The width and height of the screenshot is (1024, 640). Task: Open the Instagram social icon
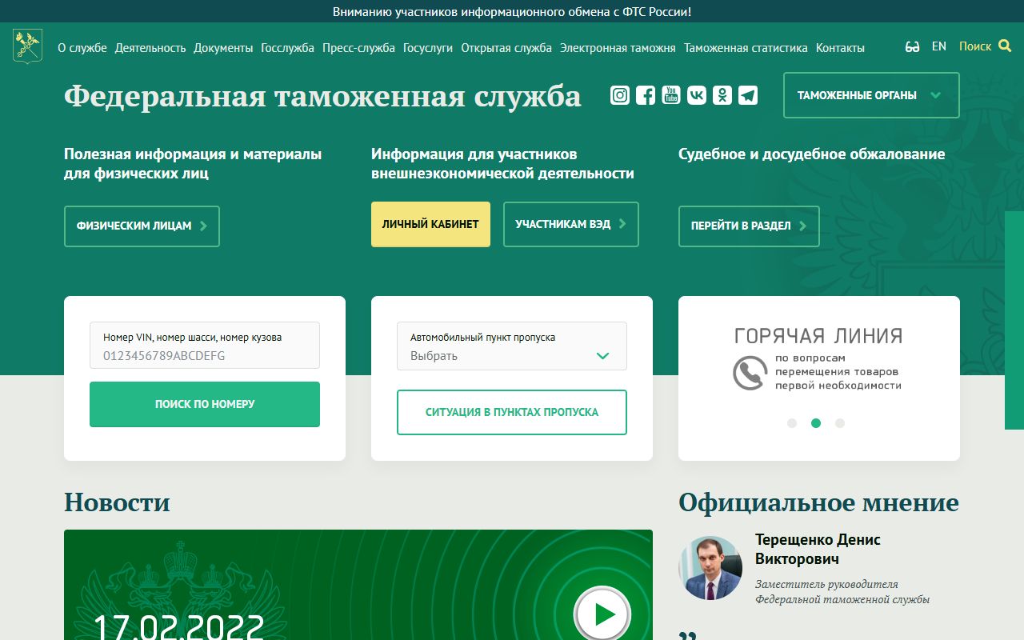coord(620,95)
